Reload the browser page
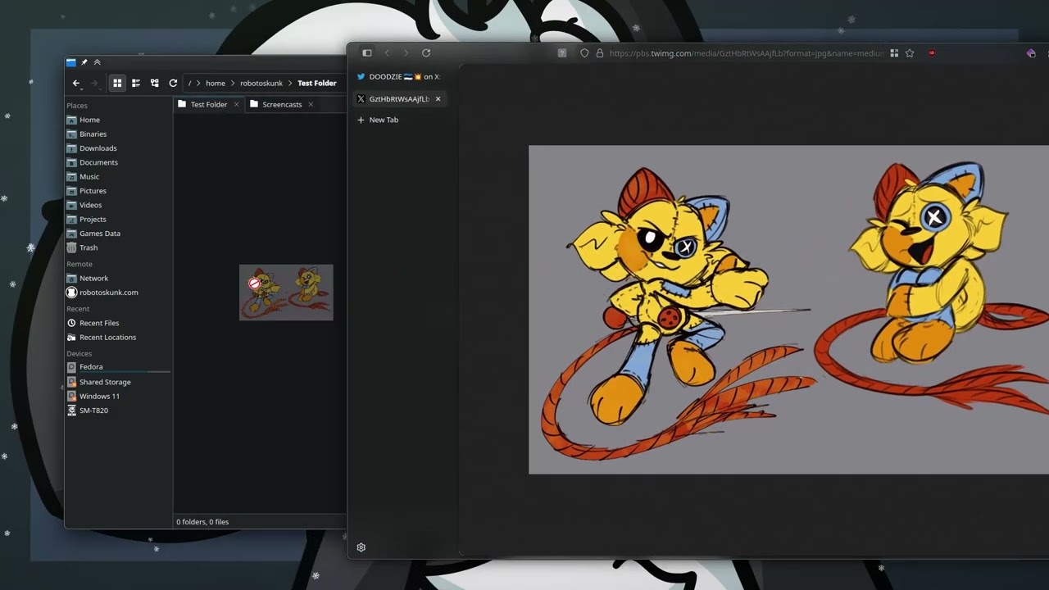 click(426, 53)
